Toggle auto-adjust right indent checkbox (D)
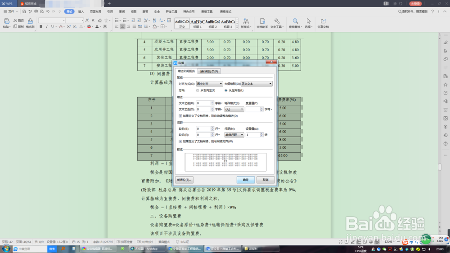The image size is (450, 253). (x=180, y=116)
